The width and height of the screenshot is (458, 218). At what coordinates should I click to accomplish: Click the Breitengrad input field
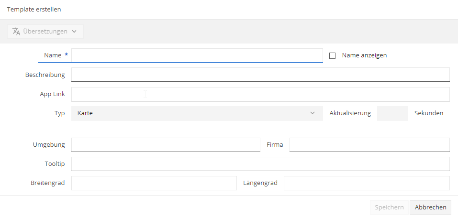154,183
